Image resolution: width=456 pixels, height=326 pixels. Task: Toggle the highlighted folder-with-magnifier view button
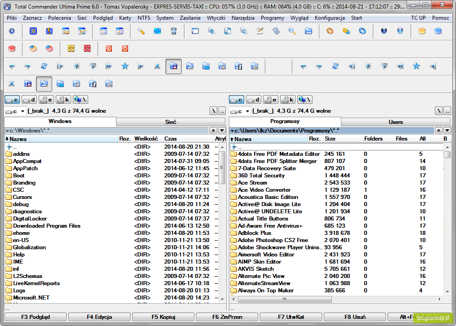tap(44, 84)
